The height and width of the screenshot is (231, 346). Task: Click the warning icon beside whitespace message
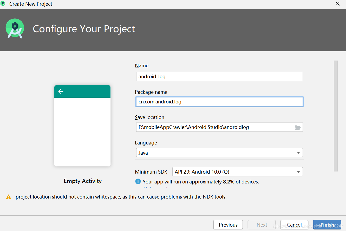click(x=9, y=197)
